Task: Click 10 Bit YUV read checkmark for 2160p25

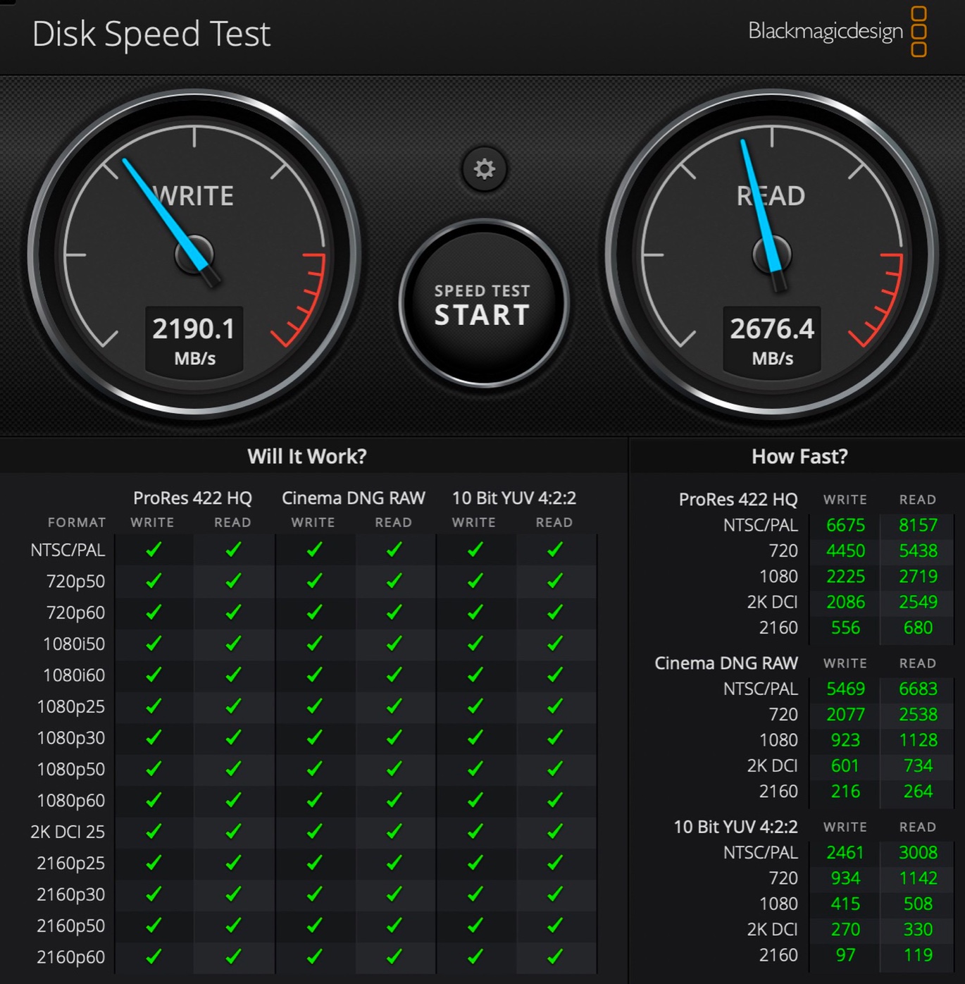Action: [555, 863]
